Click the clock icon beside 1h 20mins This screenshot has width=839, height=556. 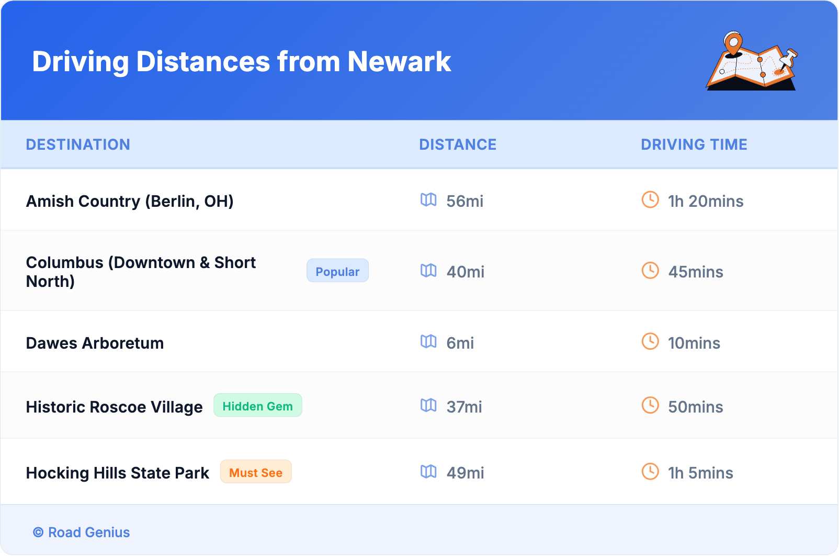coord(650,199)
